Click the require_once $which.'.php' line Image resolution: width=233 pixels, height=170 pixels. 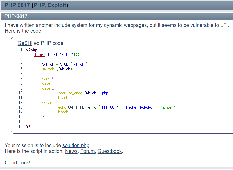[85, 93]
